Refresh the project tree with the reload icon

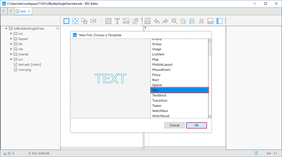coord(57,29)
